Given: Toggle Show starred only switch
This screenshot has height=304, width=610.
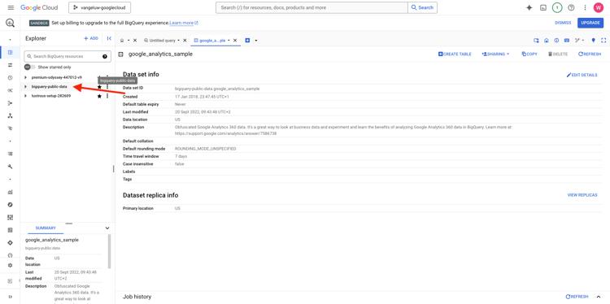Looking at the screenshot, I should tap(30, 67).
